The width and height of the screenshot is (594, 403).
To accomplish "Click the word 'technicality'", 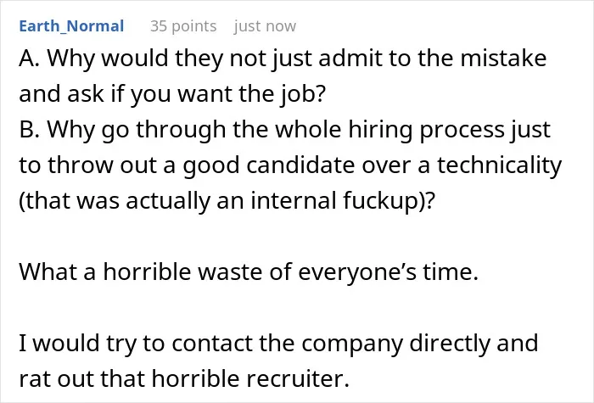I will tap(499, 165).
